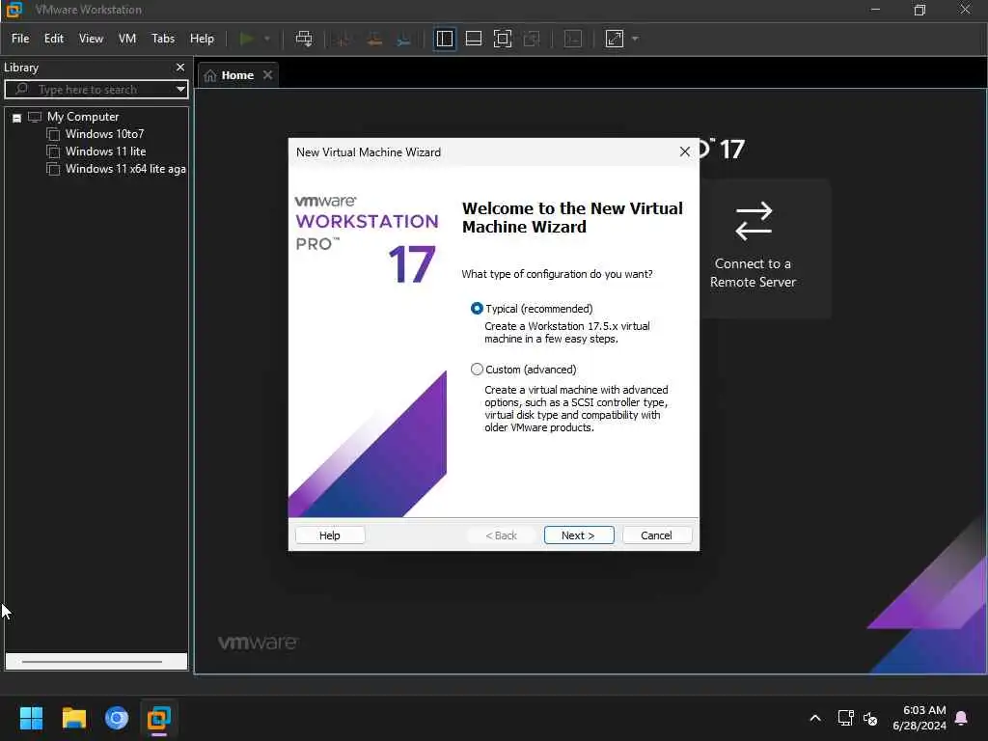Open File Explorer from the taskbar
Image resolution: width=988 pixels, height=741 pixels.
click(x=73, y=718)
